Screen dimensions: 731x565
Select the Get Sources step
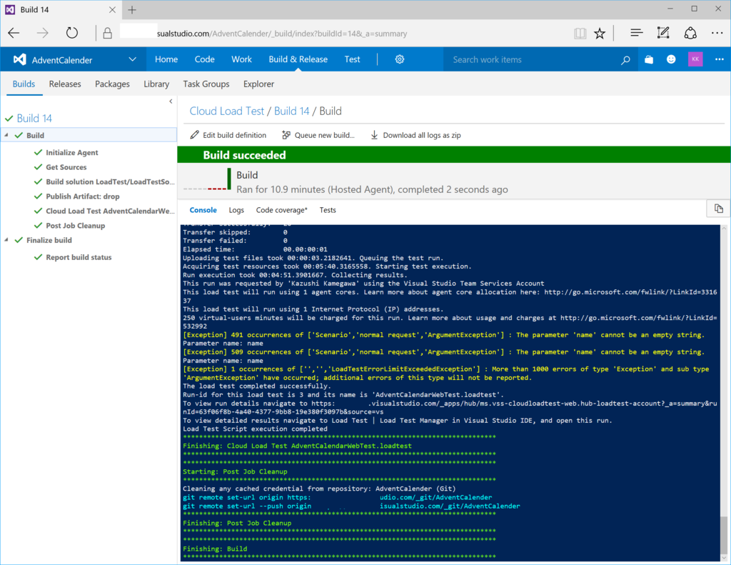coord(66,167)
